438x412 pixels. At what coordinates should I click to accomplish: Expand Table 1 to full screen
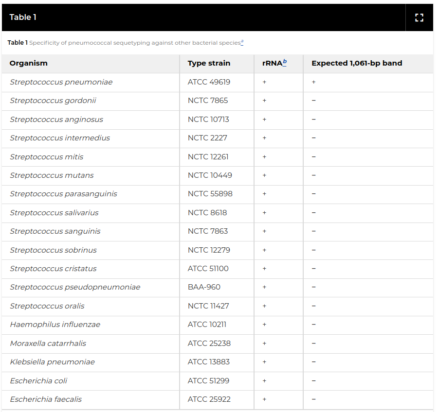coord(419,18)
